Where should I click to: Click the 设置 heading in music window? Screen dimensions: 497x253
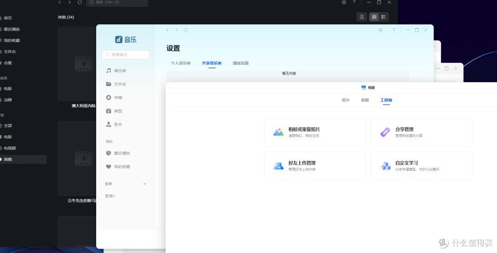[x=173, y=48]
